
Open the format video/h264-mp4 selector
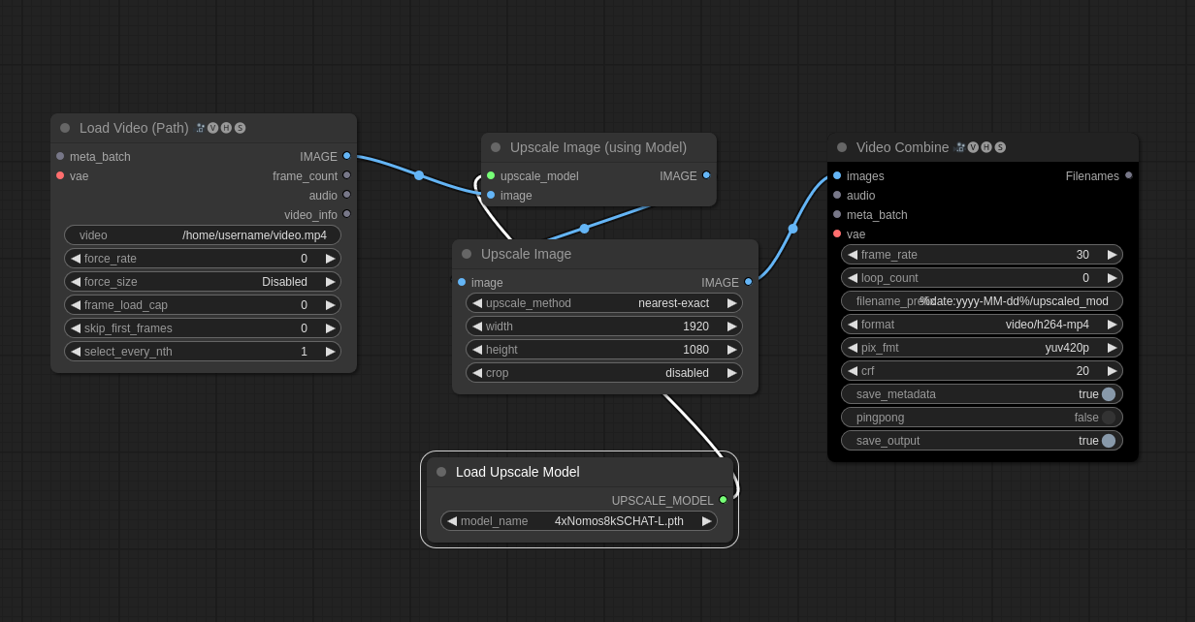click(982, 325)
